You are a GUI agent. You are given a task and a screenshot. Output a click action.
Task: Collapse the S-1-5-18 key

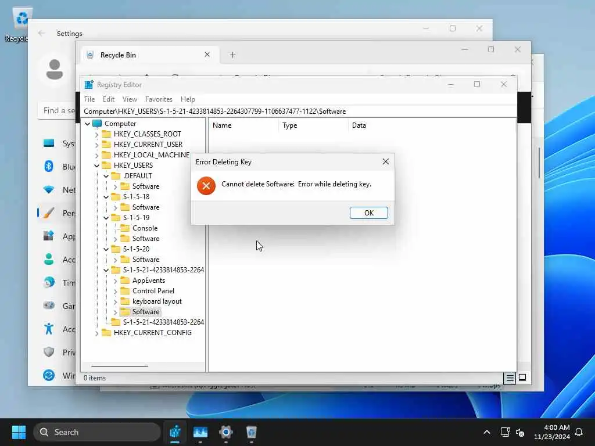(x=106, y=197)
